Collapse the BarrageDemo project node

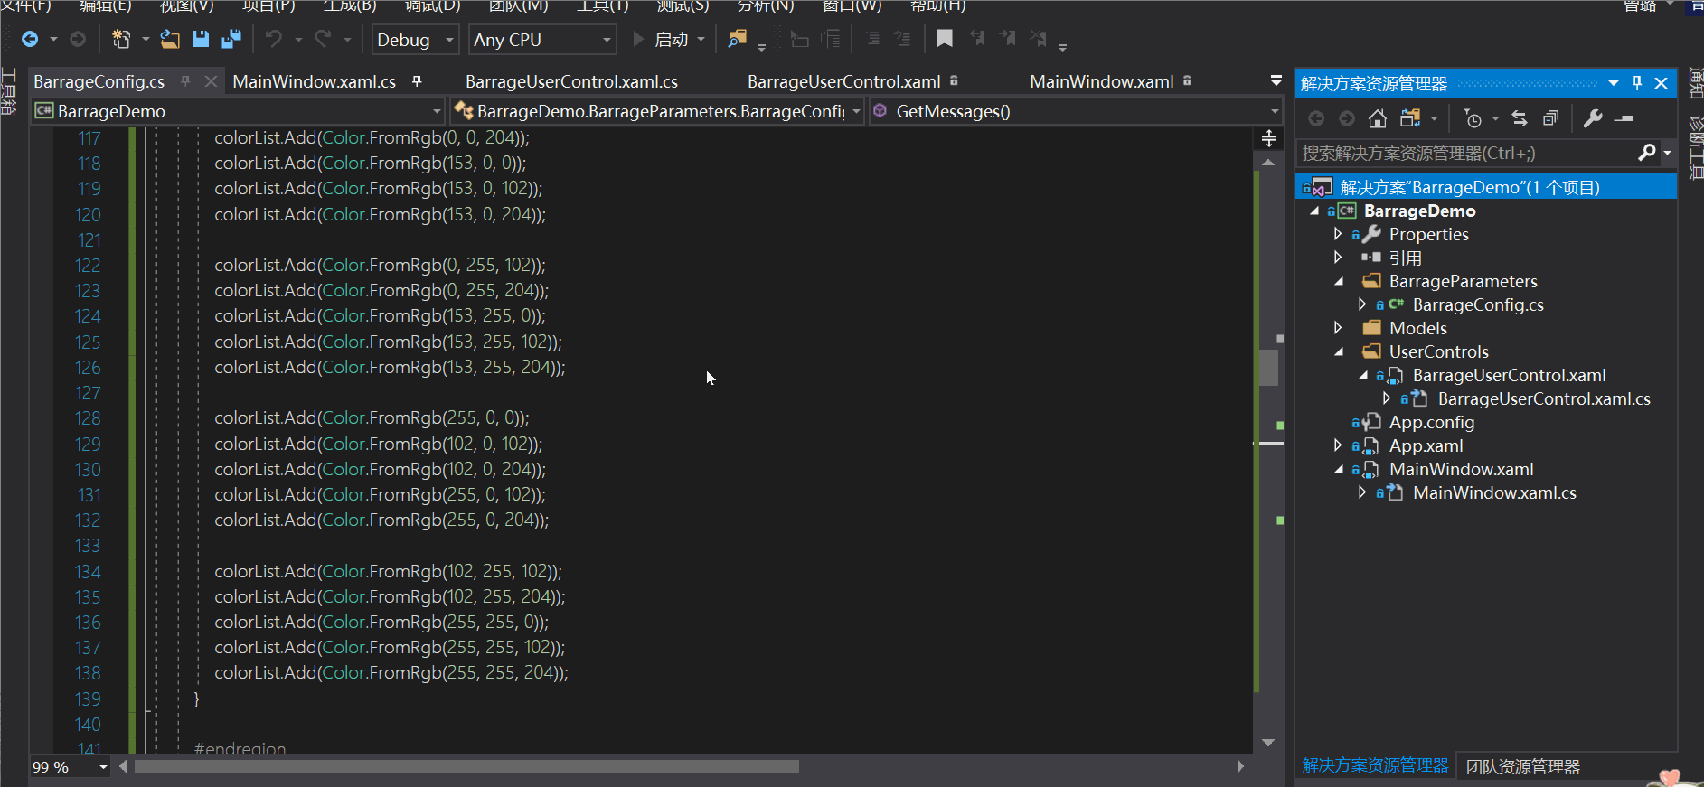(1314, 211)
